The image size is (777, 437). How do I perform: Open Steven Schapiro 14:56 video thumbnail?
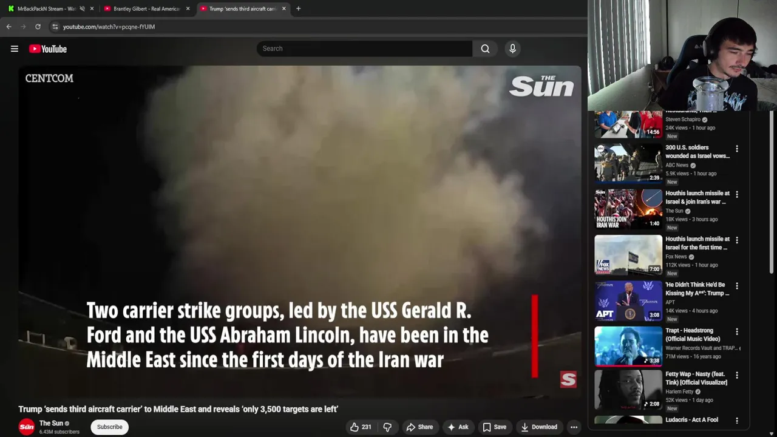[628, 124]
